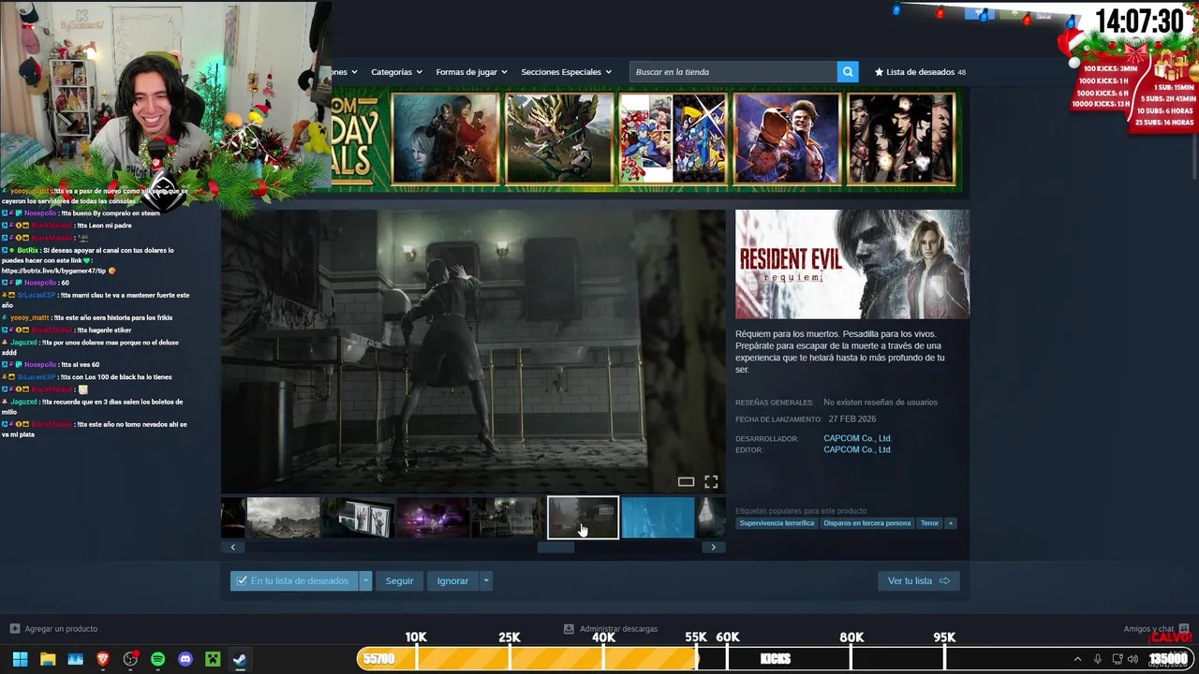Open the Street Fighter holiday banner tile

(x=787, y=139)
